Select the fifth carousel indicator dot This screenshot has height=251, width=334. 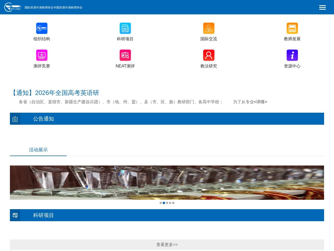pyautogui.click(x=173, y=203)
